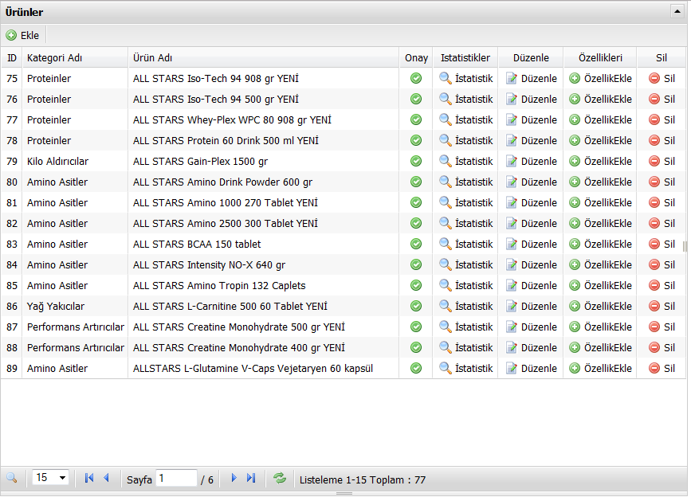Screen dimensions: 691x497
Task: Click ÖzellikEkle for product ID 89
Action: coord(600,368)
